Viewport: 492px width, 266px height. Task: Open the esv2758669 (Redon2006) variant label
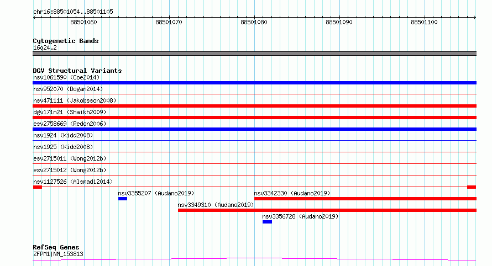[x=70, y=124]
